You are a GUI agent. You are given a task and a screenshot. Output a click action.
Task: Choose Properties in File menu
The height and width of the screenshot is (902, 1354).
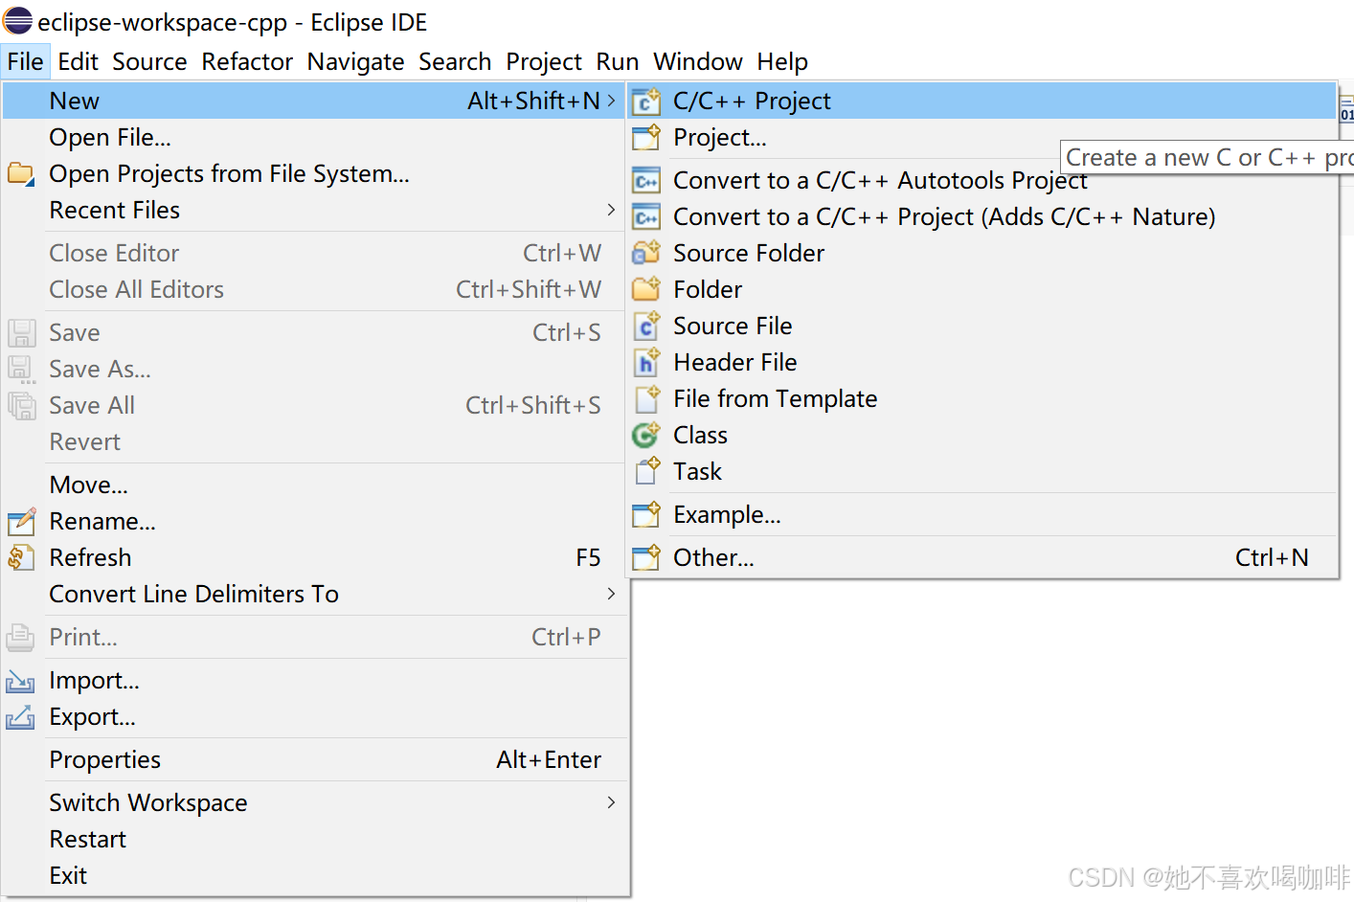315,759
